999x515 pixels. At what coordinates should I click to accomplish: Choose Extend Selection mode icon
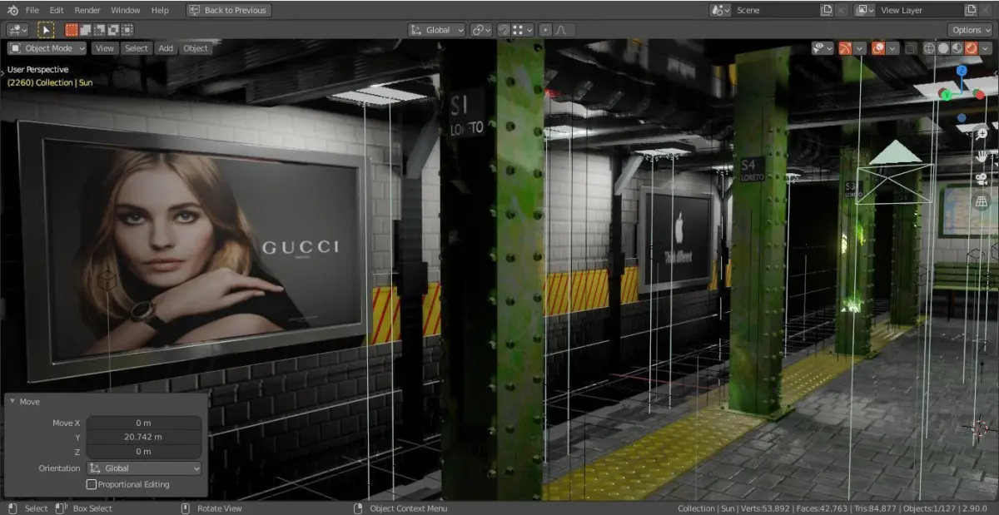pyautogui.click(x=86, y=30)
